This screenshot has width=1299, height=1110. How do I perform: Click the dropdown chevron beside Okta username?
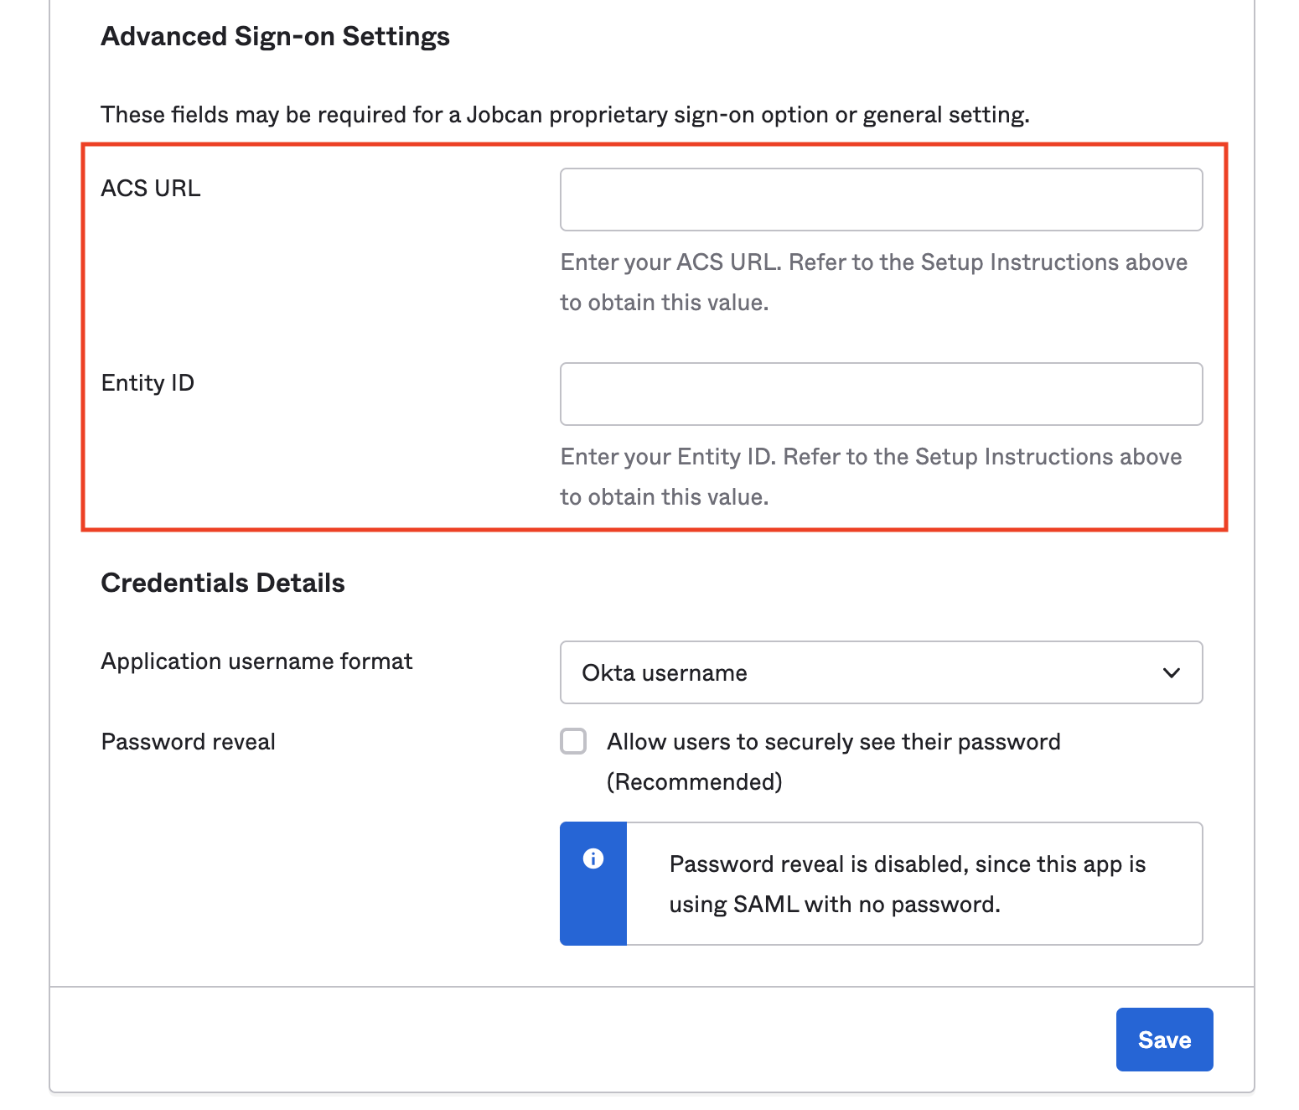1172,672
